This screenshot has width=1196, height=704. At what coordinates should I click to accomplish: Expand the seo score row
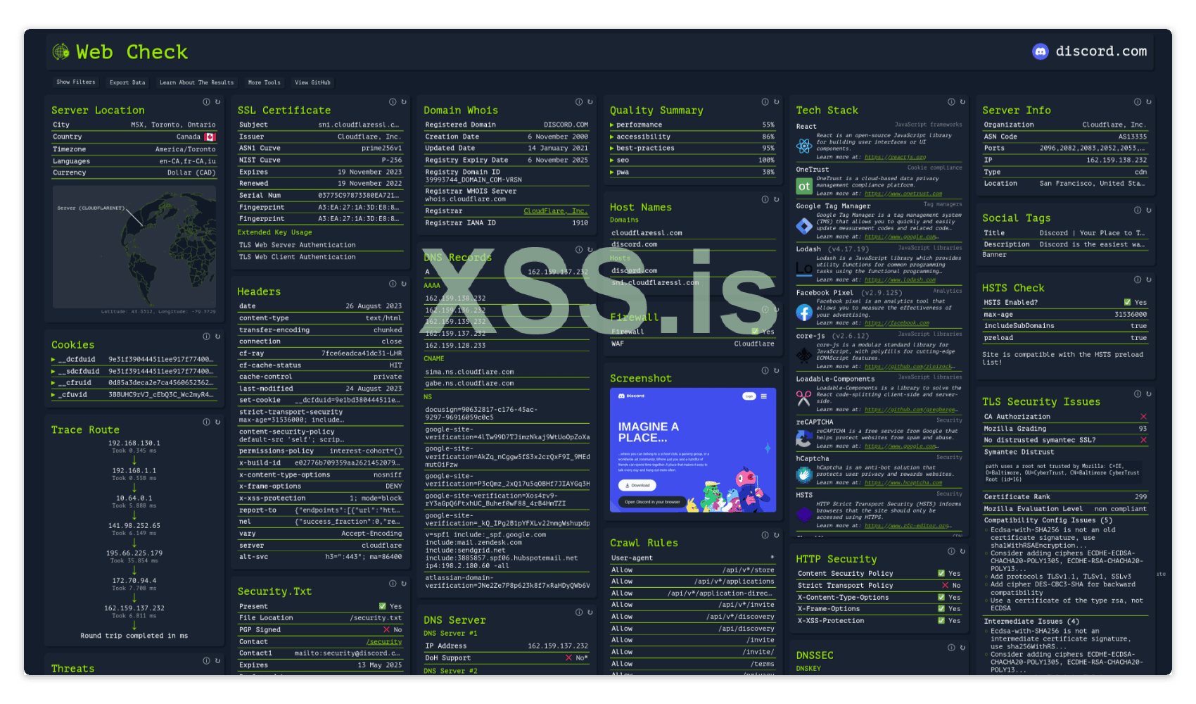[x=692, y=161]
